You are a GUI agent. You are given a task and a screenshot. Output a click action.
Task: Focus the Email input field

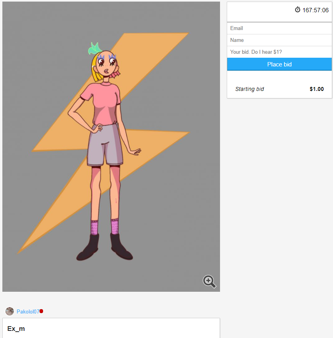(279, 28)
